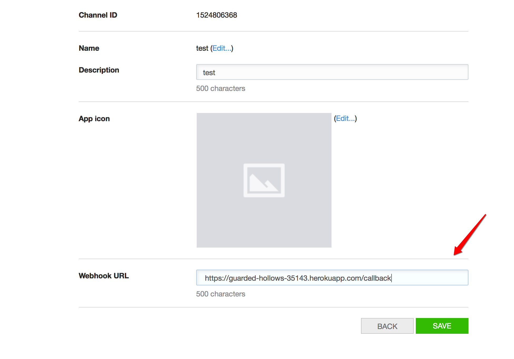This screenshot has height=359, width=514.
Task: Click the red arrow annotation
Action: coord(469,234)
